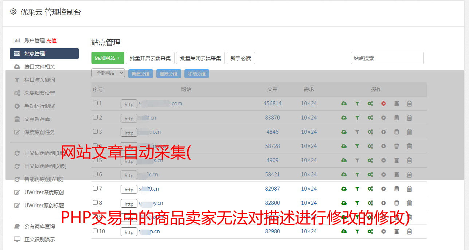Open the gears settings icon in row 6
This screenshot has height=250, width=469.
coord(370,175)
